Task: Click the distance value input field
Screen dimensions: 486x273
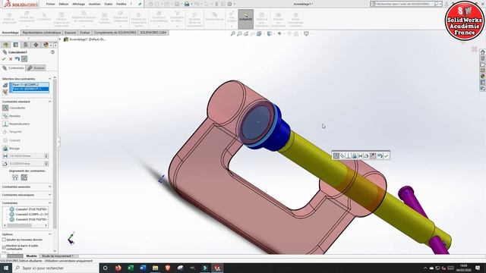Action: (x=27, y=156)
